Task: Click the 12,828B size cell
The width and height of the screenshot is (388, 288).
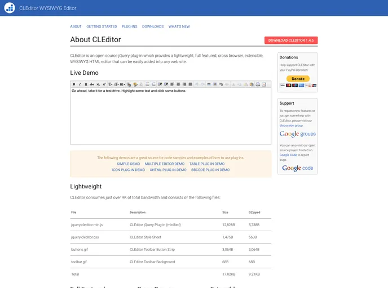Action: [x=228, y=225]
